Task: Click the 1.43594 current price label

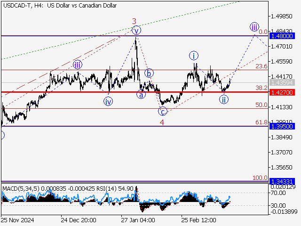Action: tap(281, 83)
